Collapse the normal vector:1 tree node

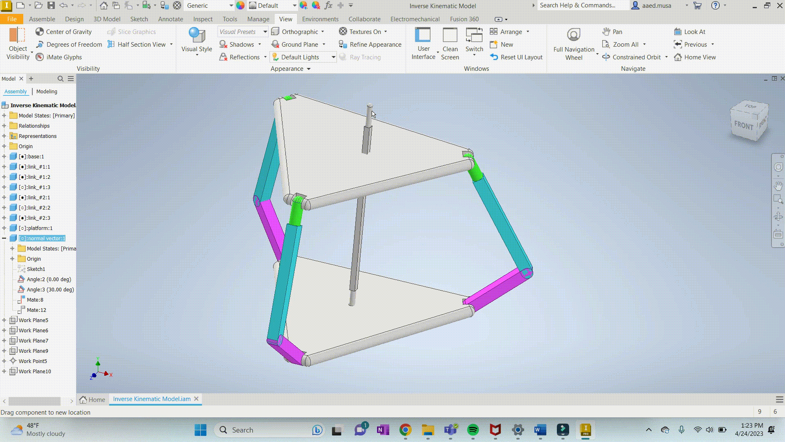tap(4, 238)
